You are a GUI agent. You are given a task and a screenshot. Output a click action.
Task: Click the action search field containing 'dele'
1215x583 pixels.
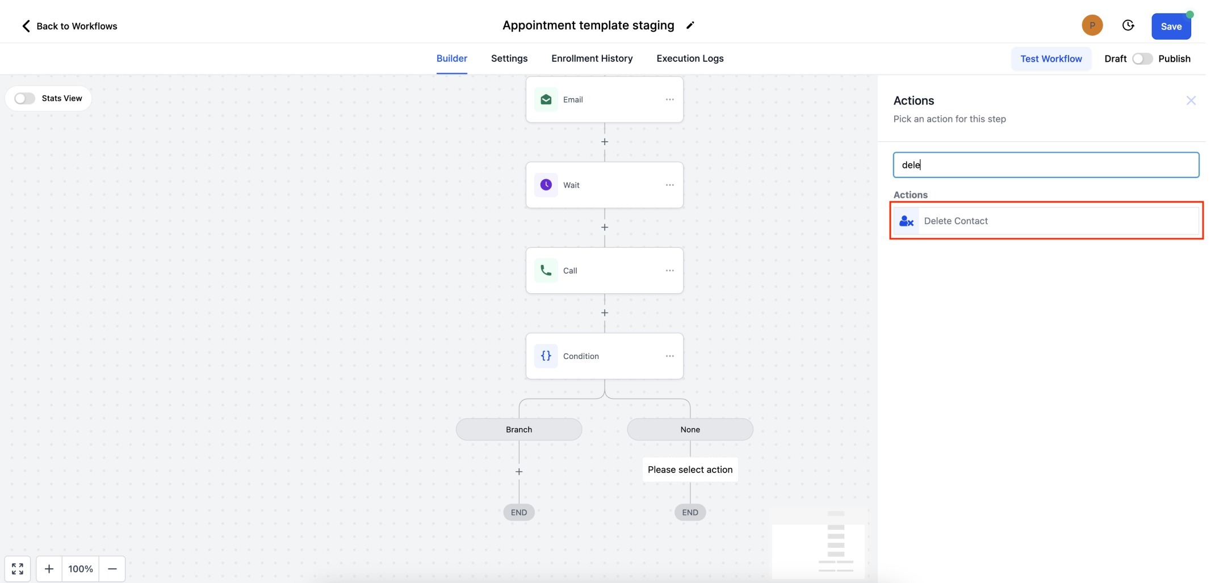[1046, 165]
